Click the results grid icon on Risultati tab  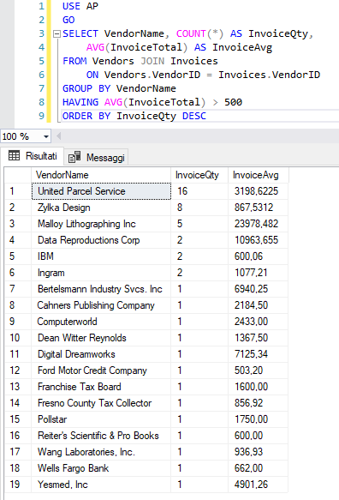[x=14, y=155]
